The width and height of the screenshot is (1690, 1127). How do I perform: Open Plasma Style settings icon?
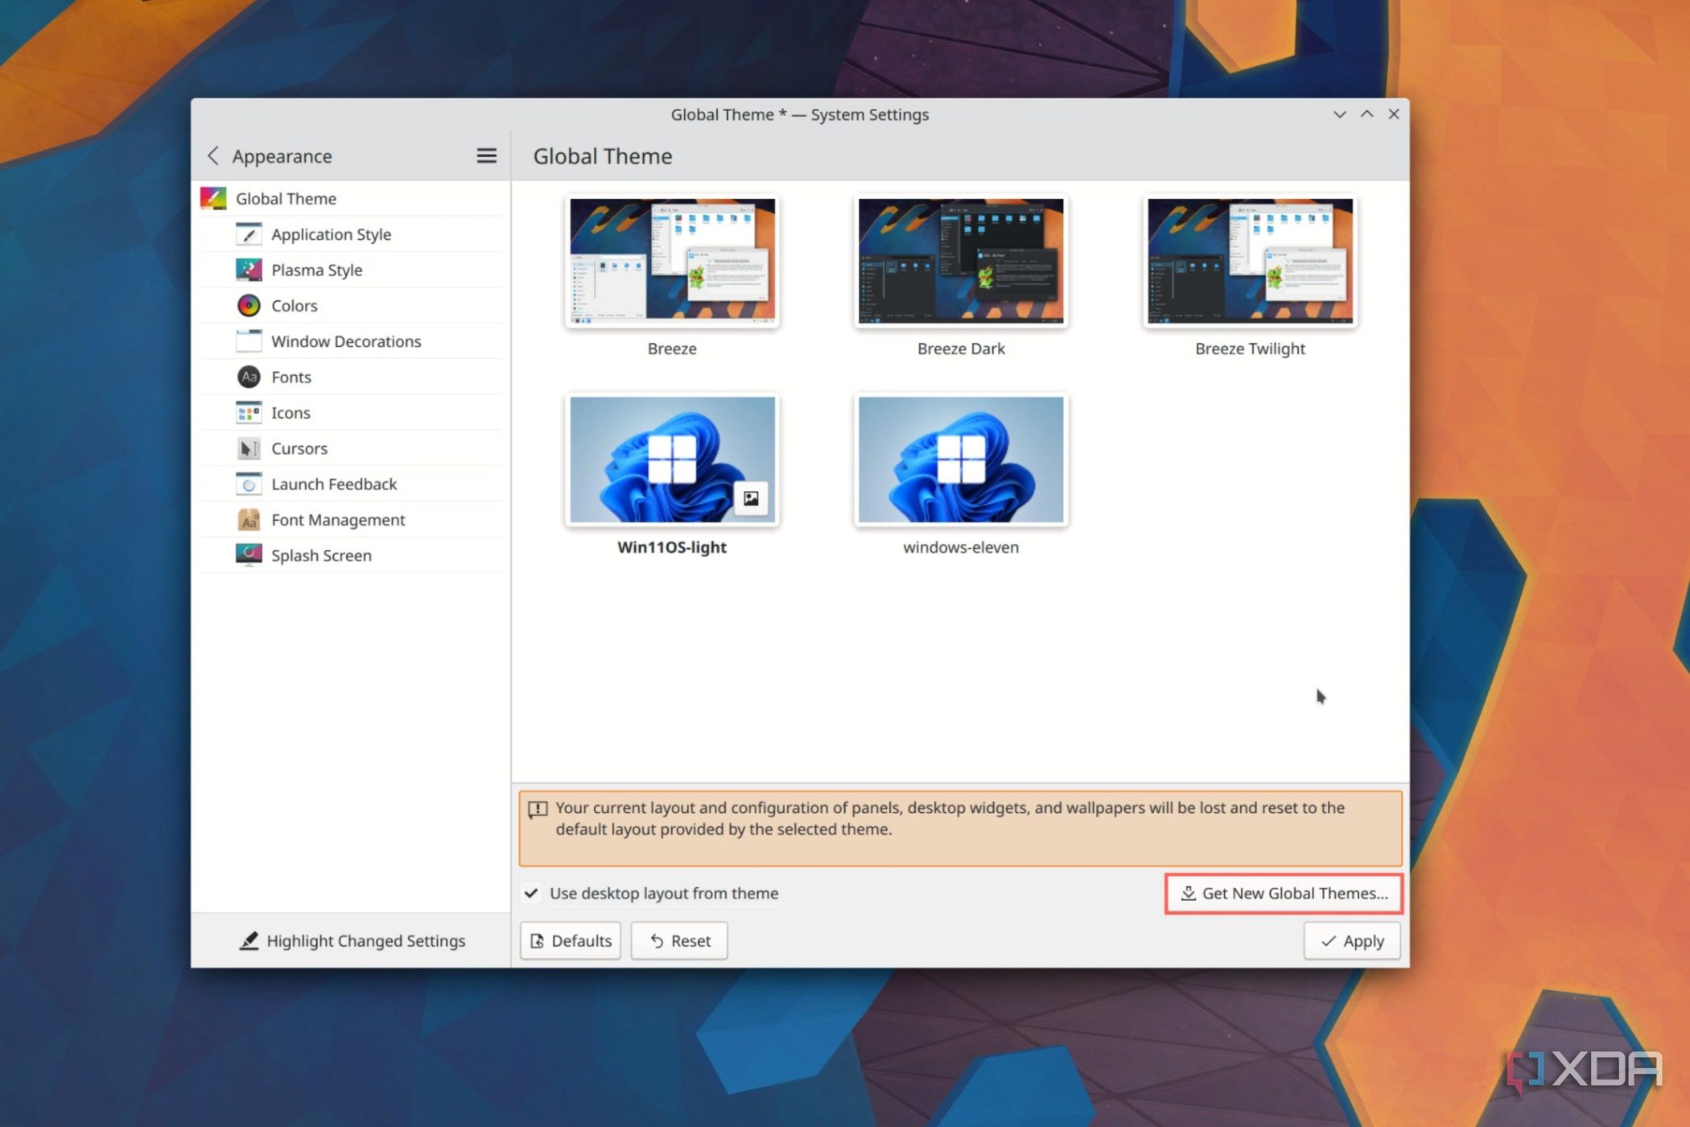249,269
